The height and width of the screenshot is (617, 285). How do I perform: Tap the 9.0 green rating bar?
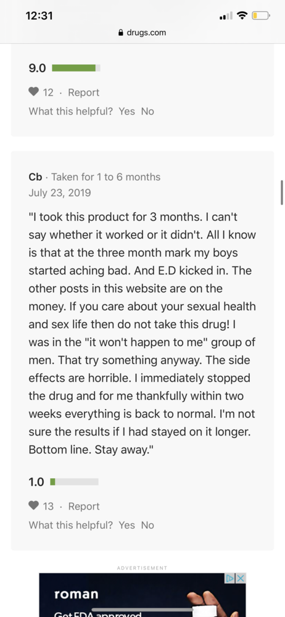[x=76, y=68]
